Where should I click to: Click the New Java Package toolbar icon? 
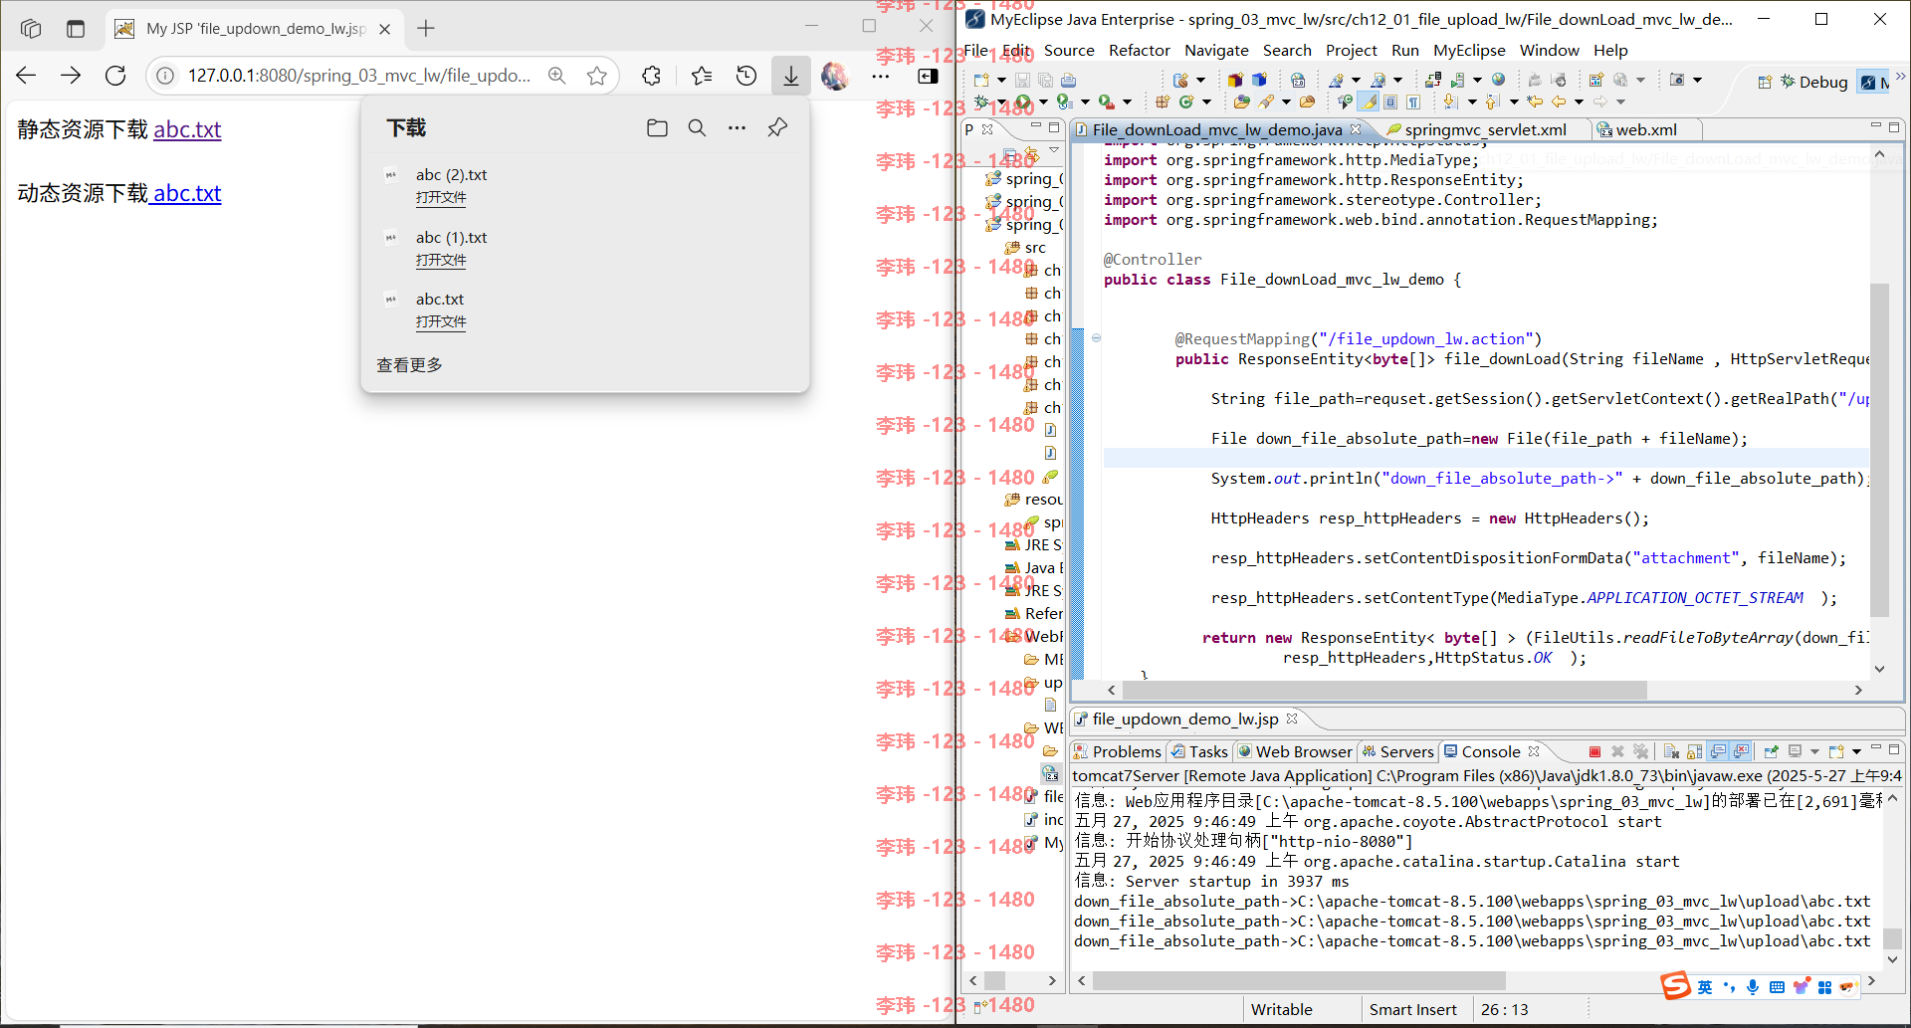tap(1161, 102)
